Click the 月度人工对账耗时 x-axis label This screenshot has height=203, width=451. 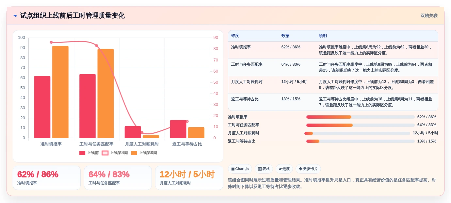click(x=142, y=144)
